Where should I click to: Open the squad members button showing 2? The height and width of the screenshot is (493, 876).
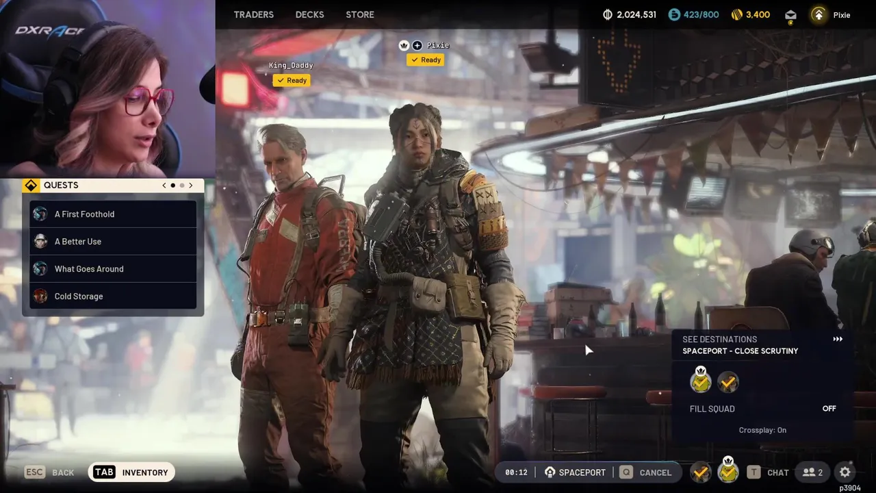point(813,472)
